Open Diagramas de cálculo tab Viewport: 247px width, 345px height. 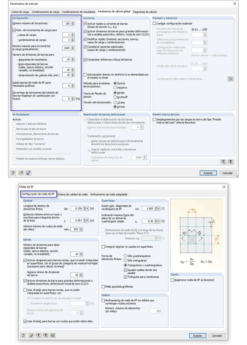click(145, 12)
